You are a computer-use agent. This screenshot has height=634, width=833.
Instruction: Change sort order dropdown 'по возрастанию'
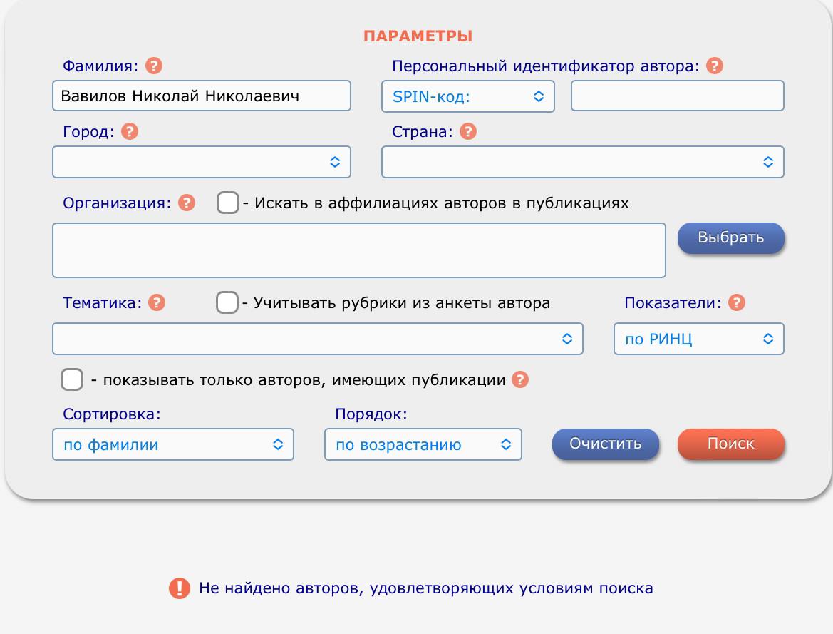click(423, 444)
